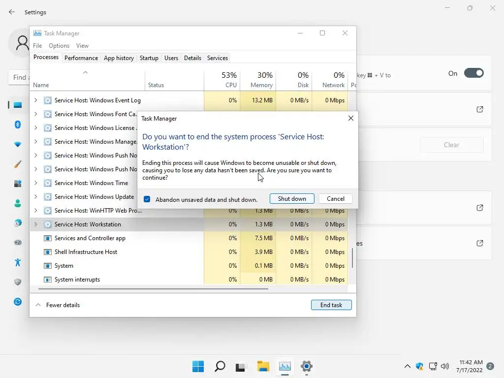
Task: Switch to the App history tab
Action: click(x=119, y=58)
